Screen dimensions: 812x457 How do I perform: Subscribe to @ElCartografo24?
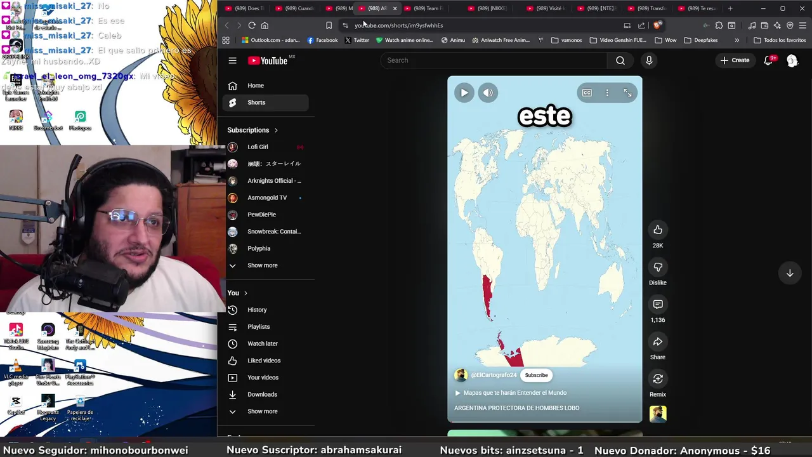536,375
